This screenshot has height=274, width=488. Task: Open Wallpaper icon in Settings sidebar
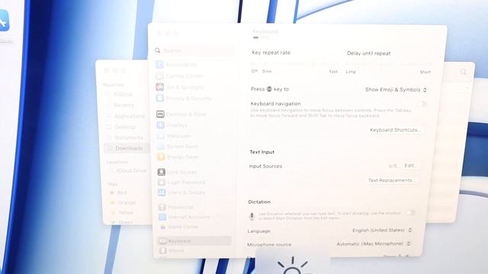(x=161, y=135)
